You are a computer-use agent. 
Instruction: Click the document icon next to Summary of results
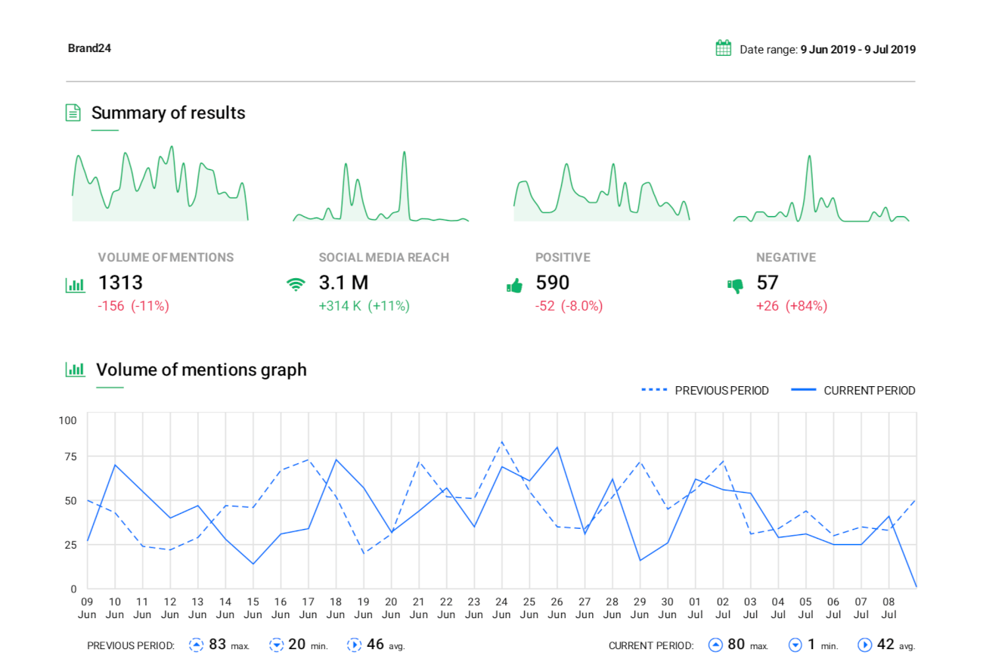click(73, 111)
